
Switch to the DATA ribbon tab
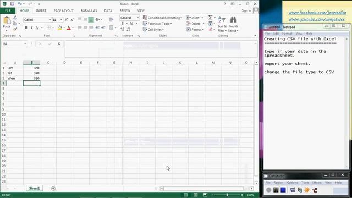[108, 10]
